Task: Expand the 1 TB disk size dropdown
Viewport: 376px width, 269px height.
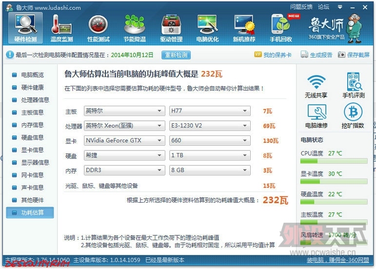Action: pyautogui.click(x=210, y=155)
